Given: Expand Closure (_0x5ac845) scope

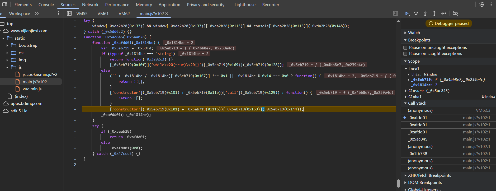Looking at the screenshot, I should (x=406, y=91).
